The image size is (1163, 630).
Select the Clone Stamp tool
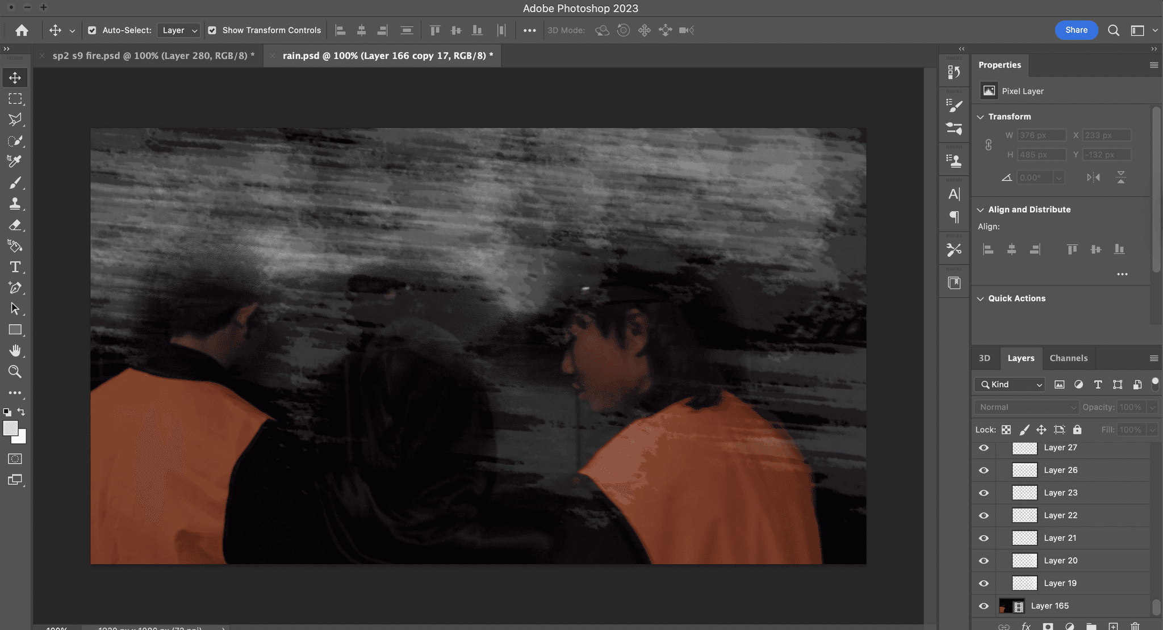15,204
